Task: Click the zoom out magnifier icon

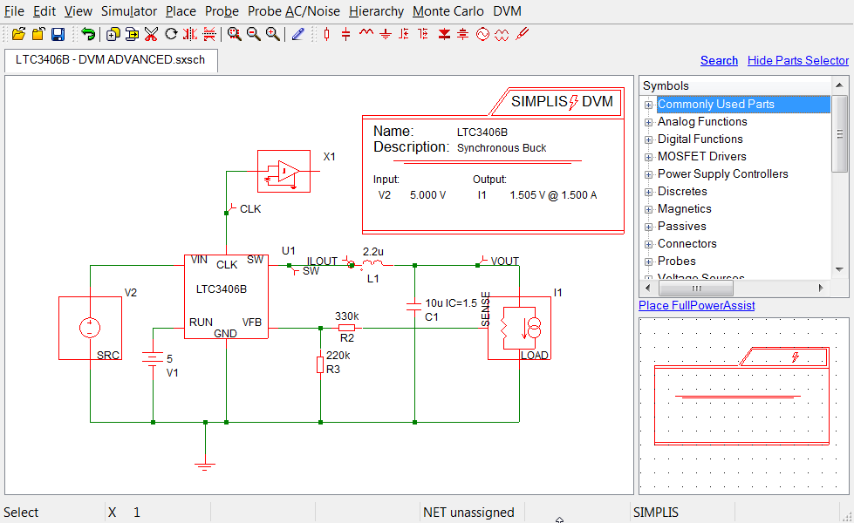Action: (x=254, y=34)
